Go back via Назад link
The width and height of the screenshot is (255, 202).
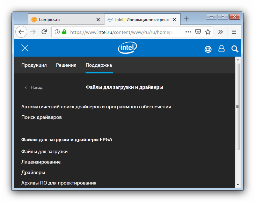tap(34, 87)
